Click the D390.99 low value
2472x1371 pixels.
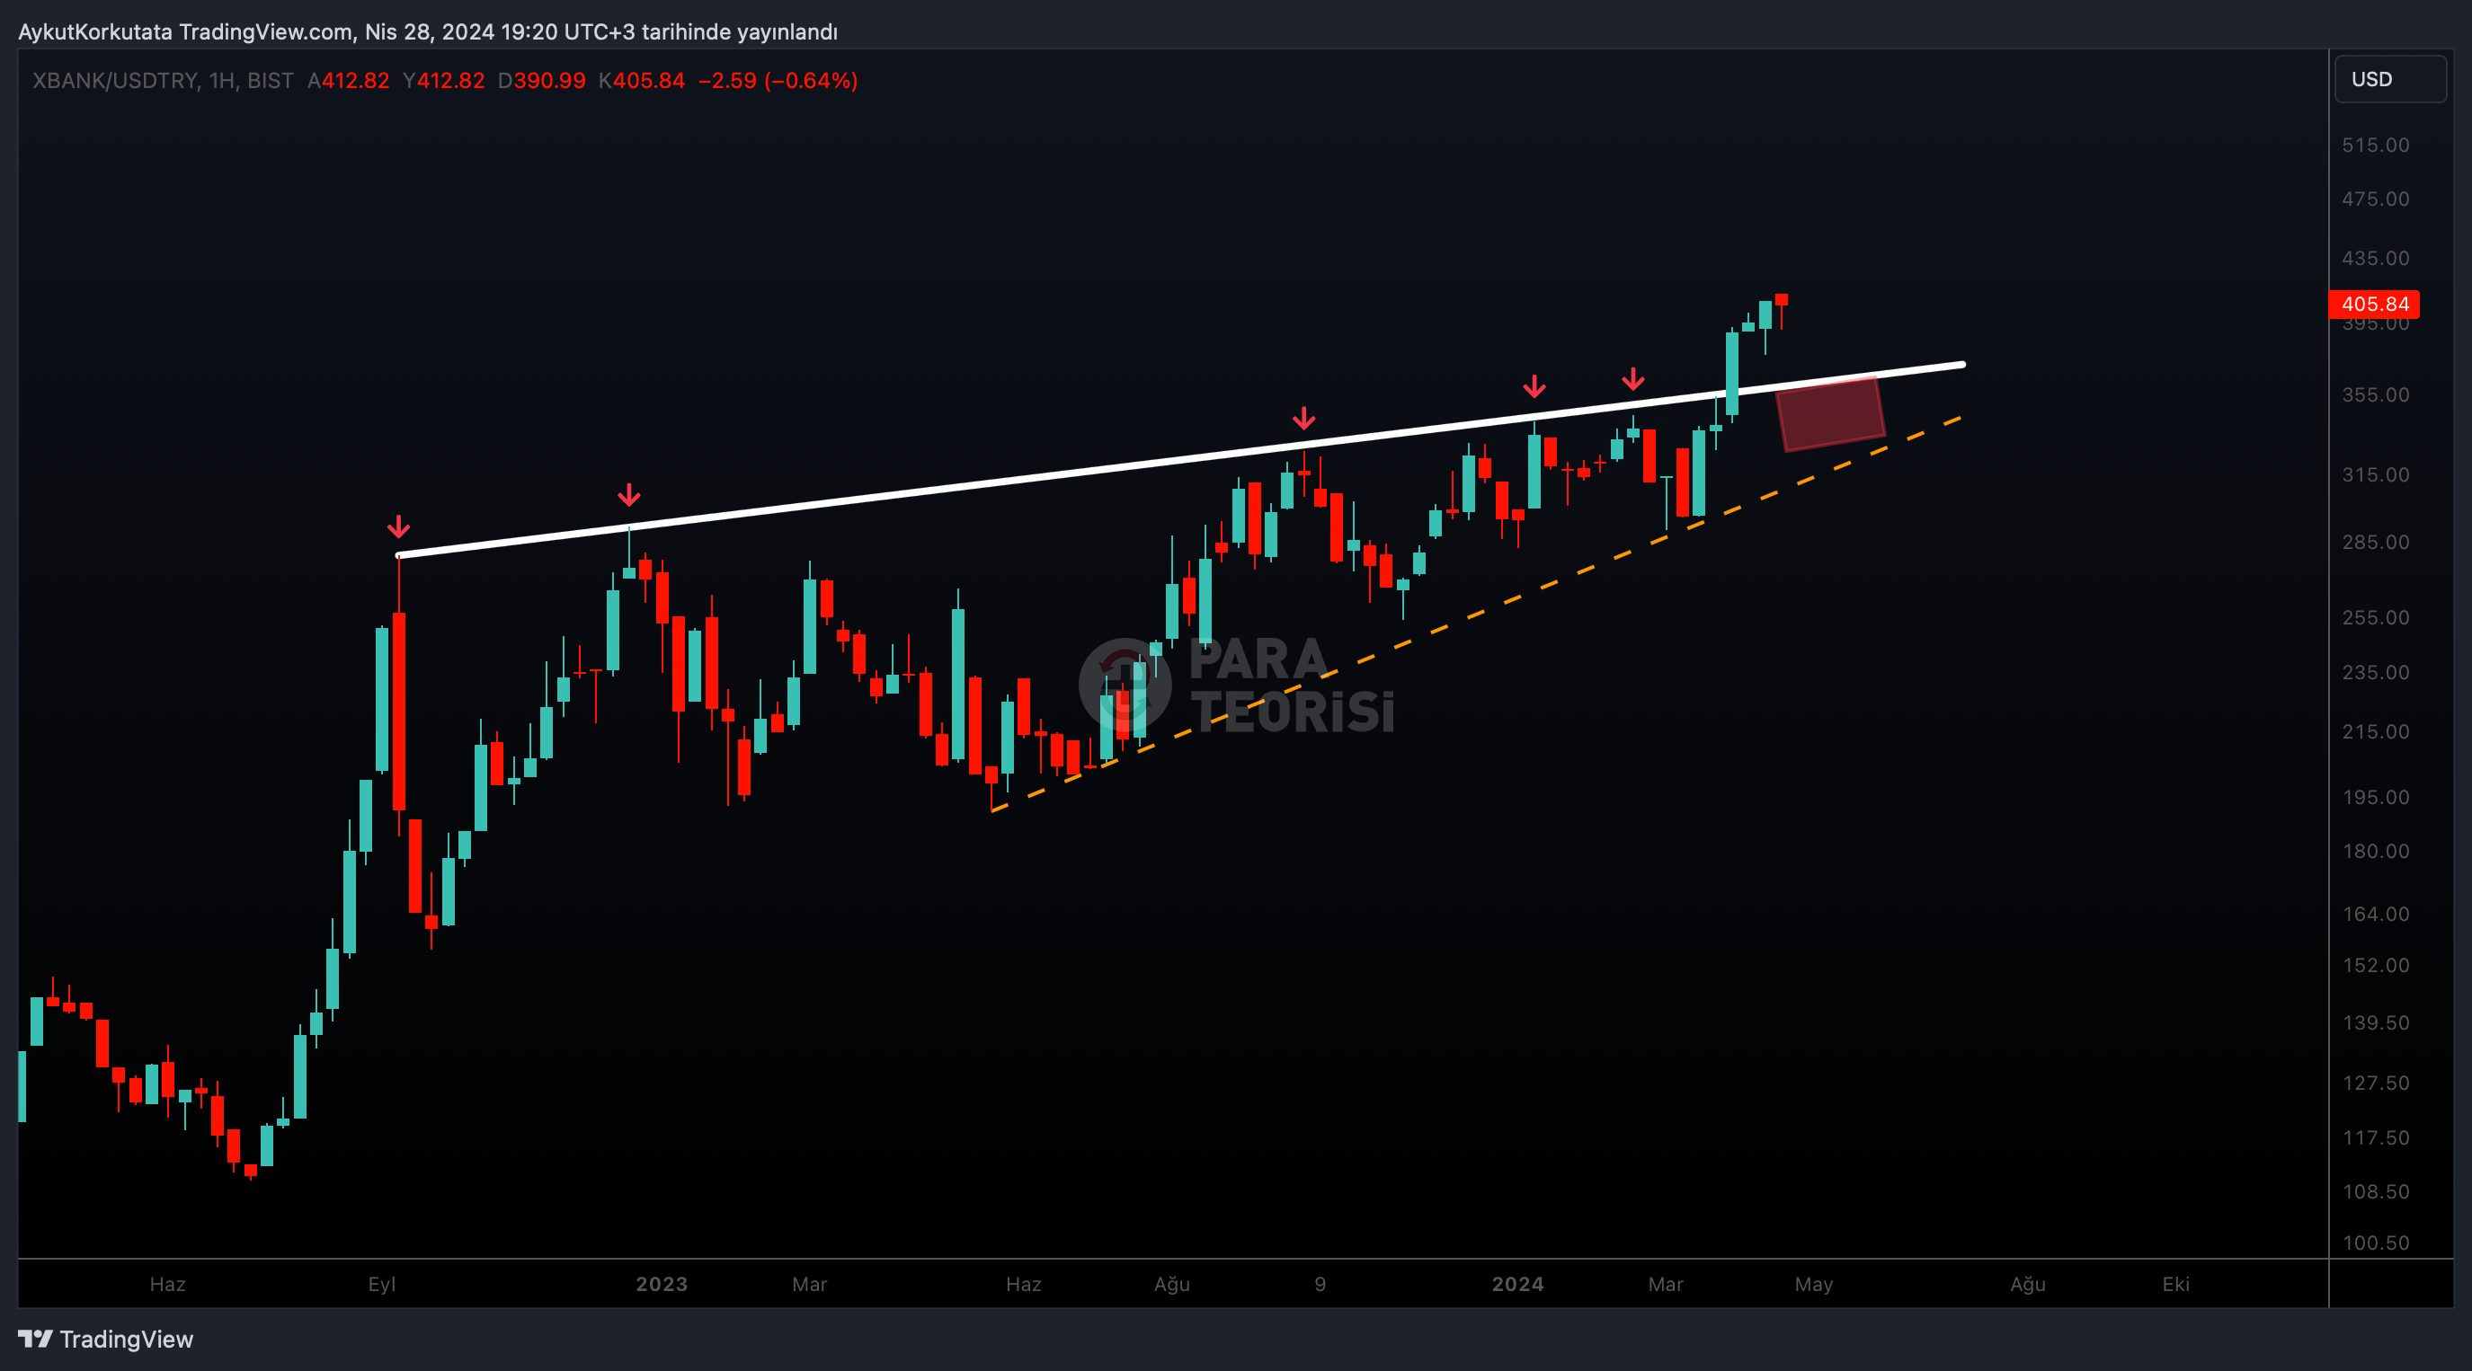pos(541,81)
